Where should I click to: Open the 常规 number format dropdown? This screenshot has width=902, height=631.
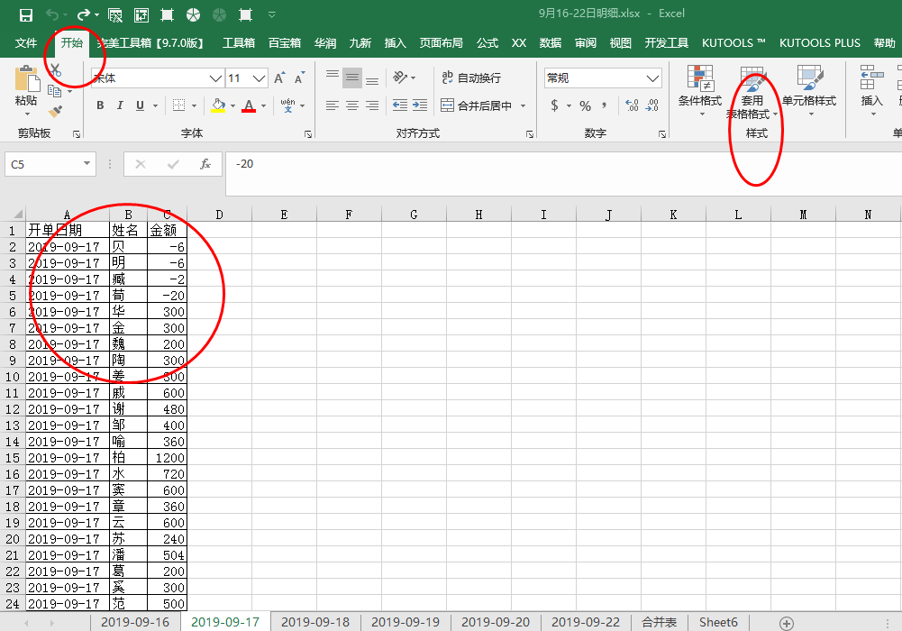[x=653, y=78]
